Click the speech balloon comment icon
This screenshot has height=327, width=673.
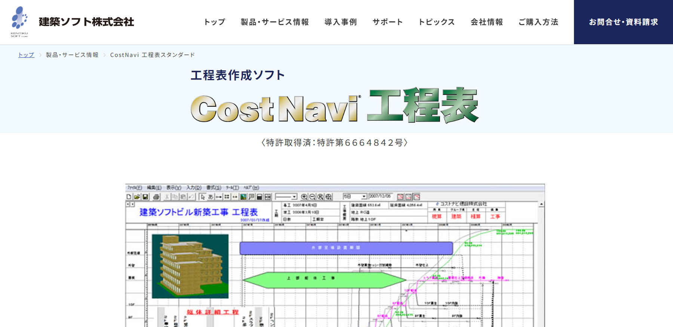point(251,197)
